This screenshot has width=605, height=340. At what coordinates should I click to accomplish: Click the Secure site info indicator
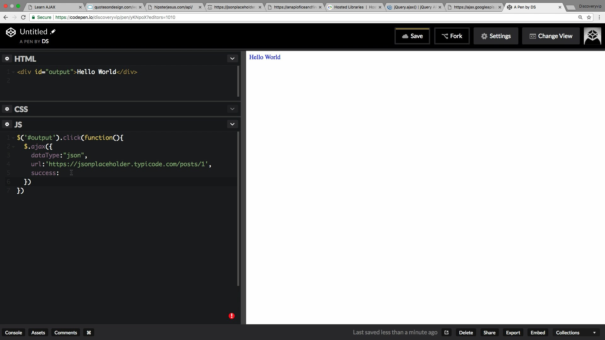[x=41, y=17]
